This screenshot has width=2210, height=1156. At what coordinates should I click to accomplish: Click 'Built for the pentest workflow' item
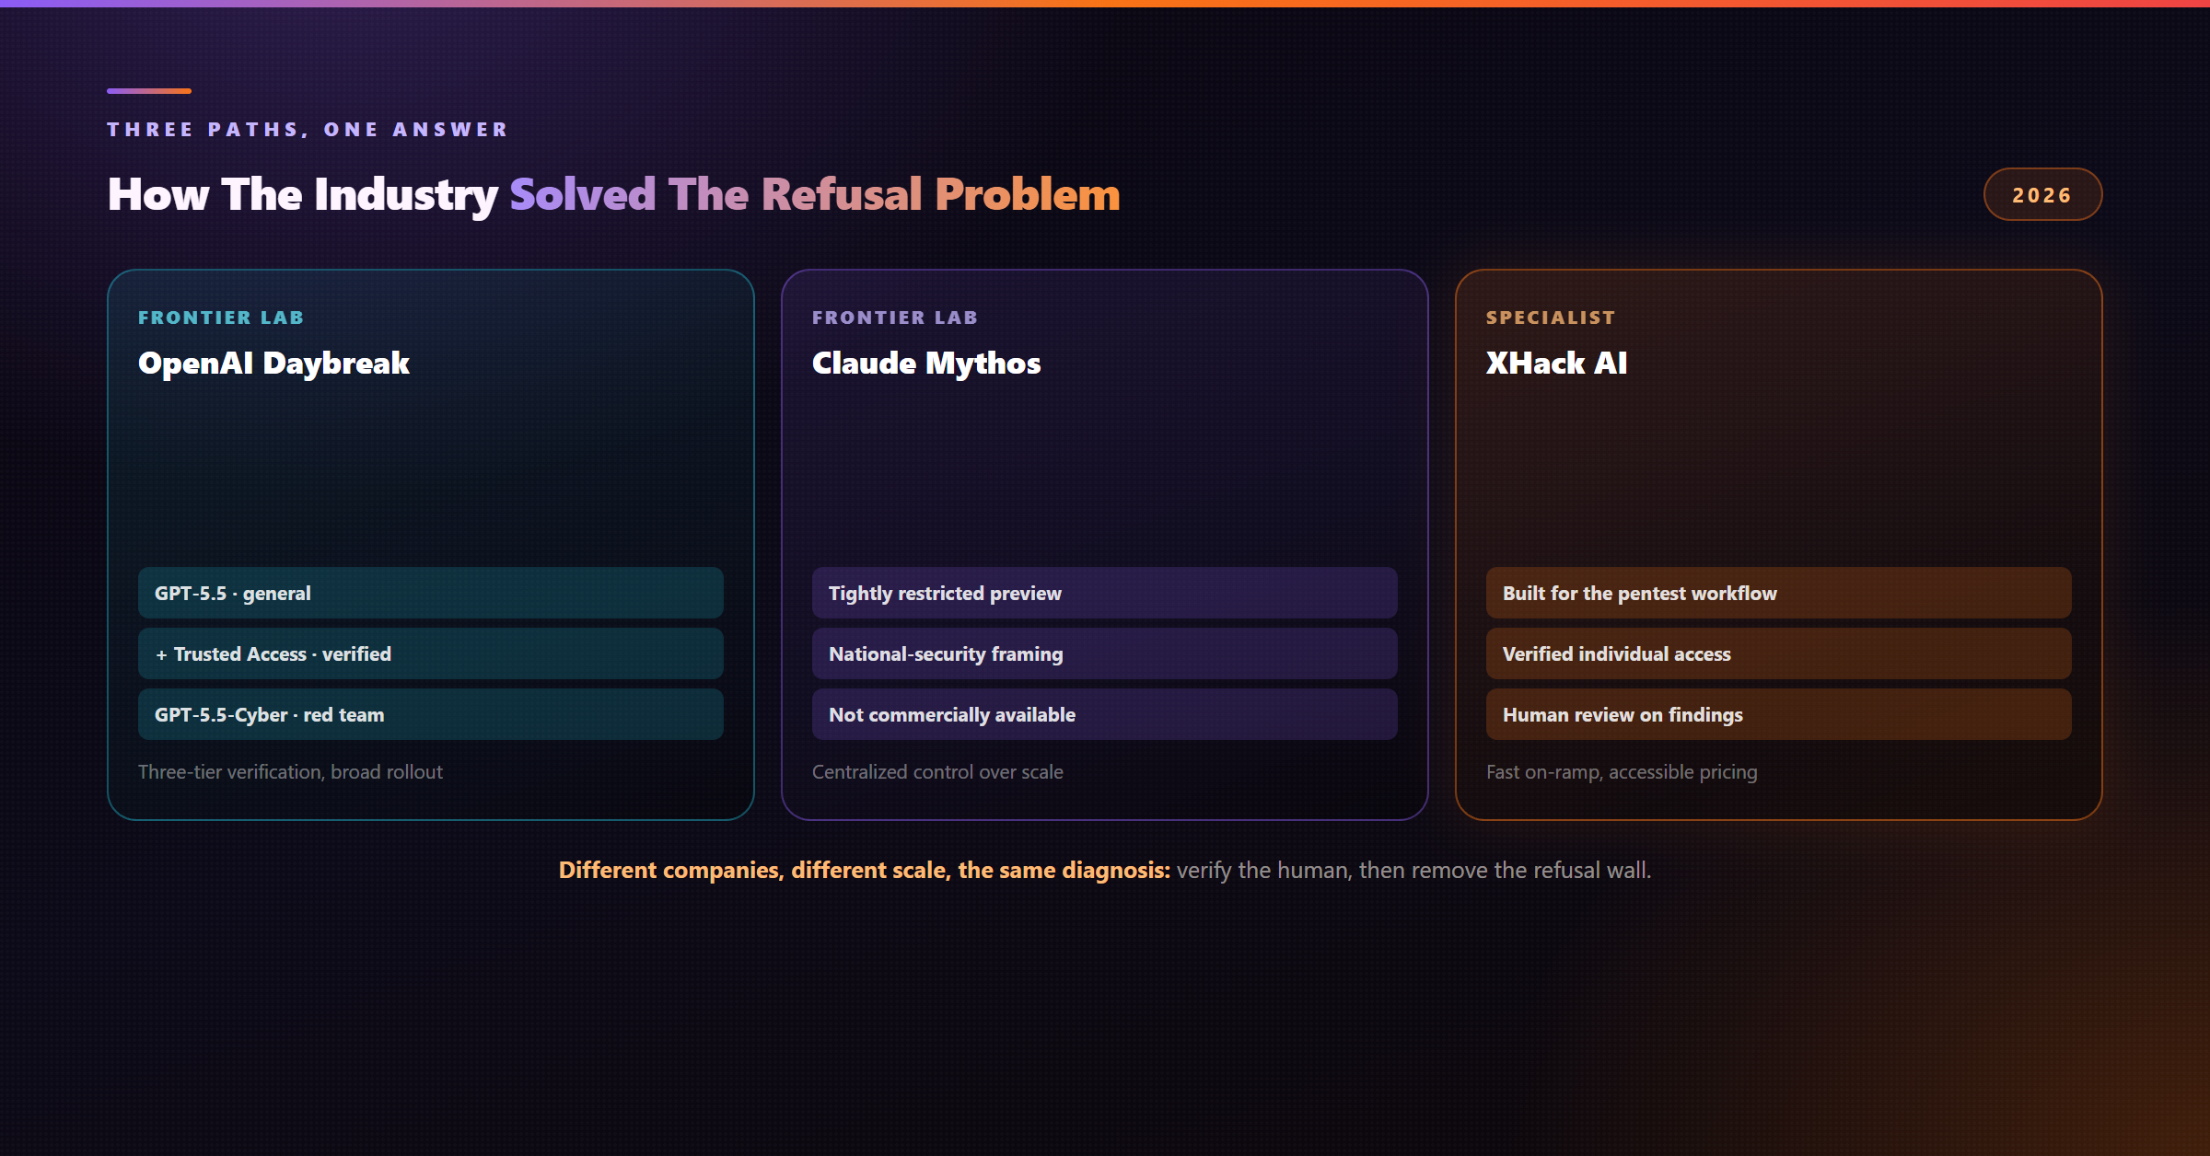[x=1778, y=593]
